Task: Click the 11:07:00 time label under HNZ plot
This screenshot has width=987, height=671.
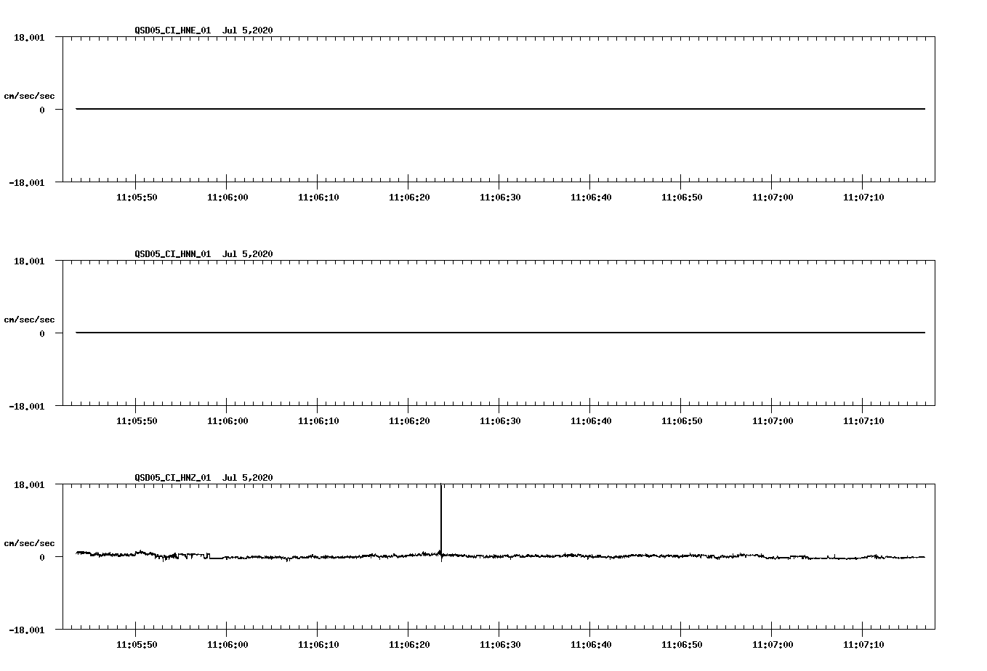Action: coord(772,645)
